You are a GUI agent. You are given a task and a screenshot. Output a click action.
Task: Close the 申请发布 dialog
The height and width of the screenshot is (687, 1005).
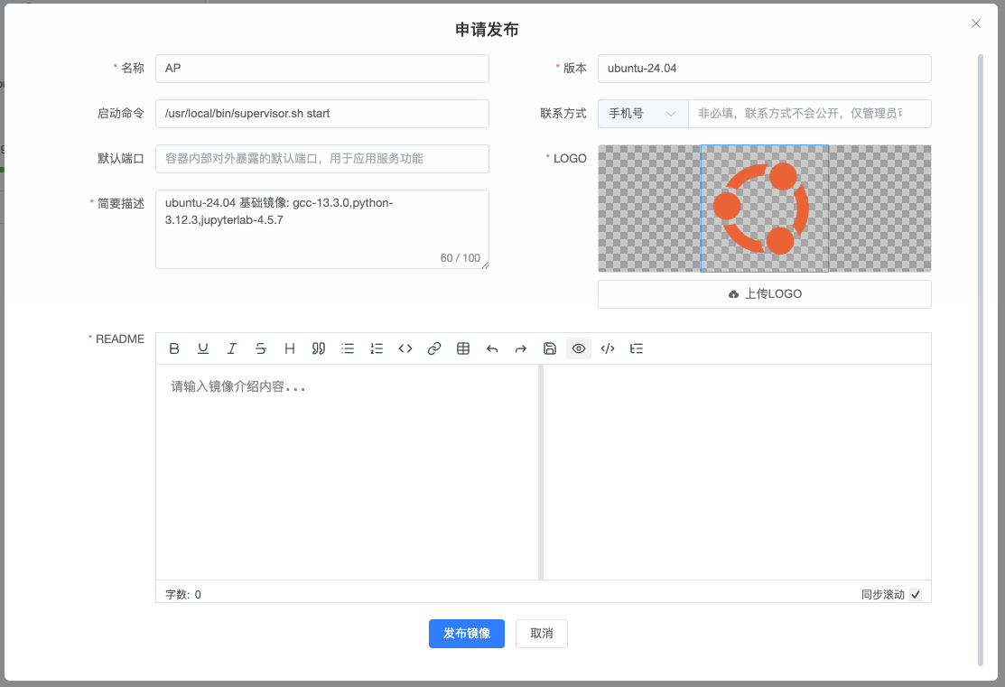pyautogui.click(x=976, y=23)
